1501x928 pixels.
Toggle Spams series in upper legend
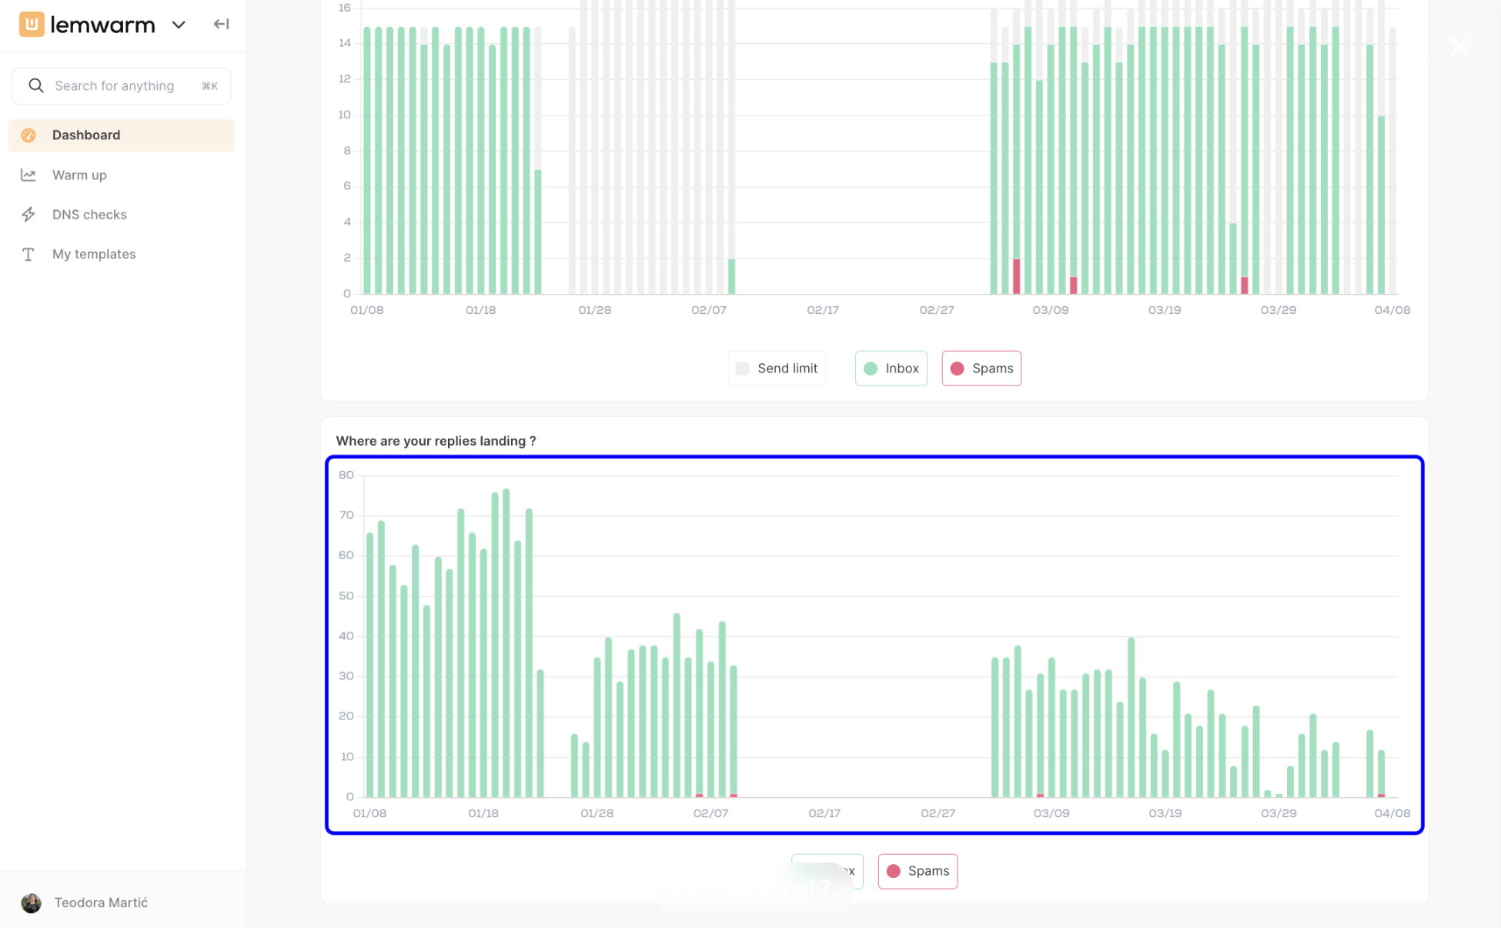tap(981, 369)
